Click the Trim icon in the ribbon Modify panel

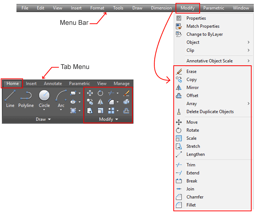(x=111, y=93)
